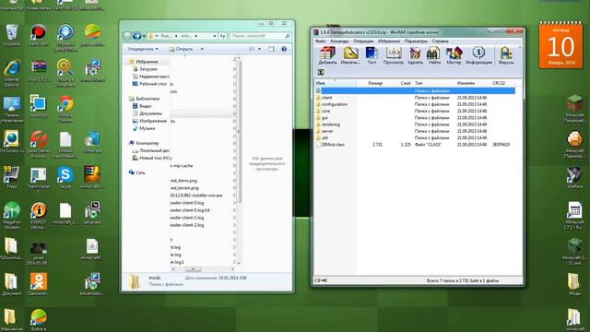Open the Операции menu in WinRAR

pos(363,41)
